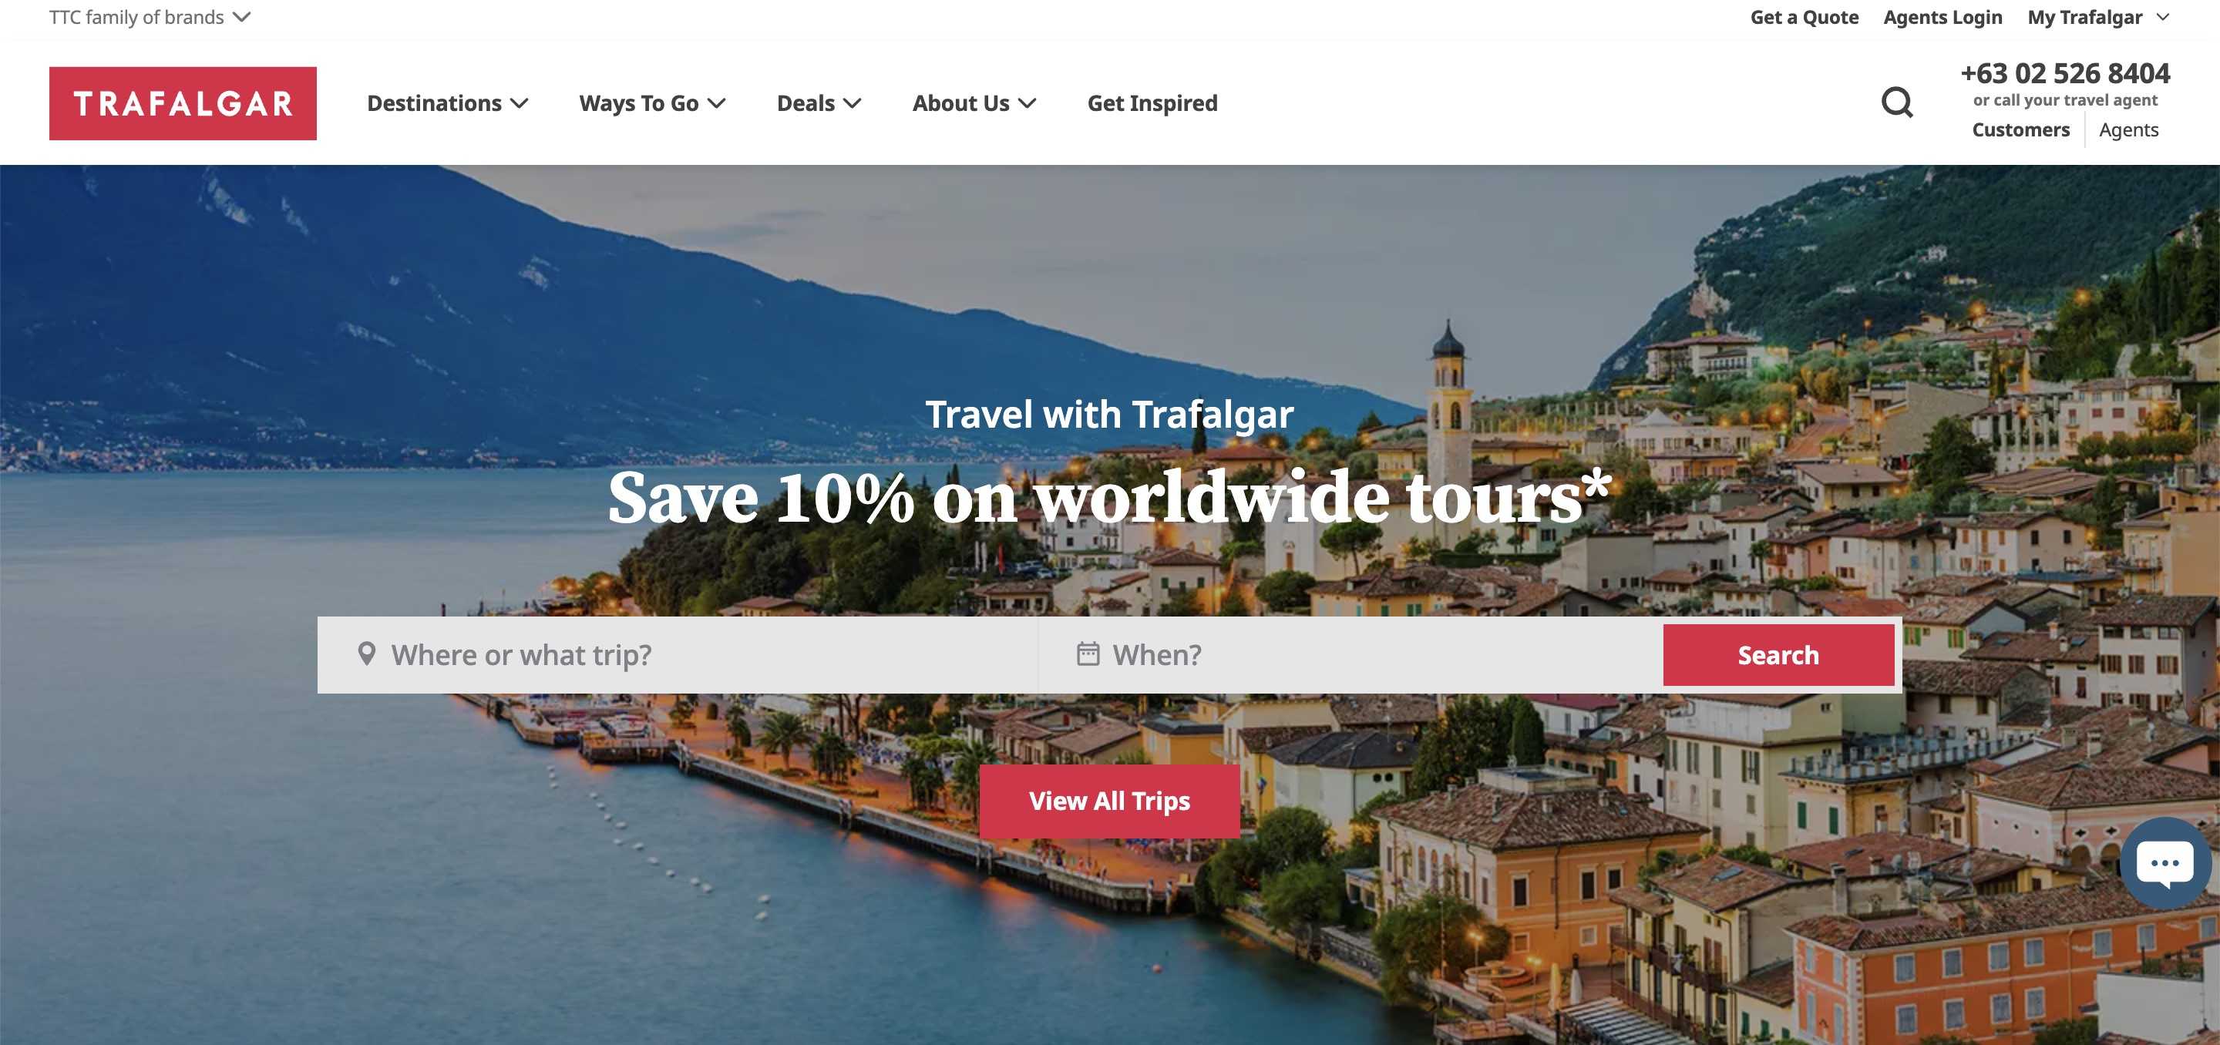Call the +63 02 526 8404 number

click(2065, 73)
